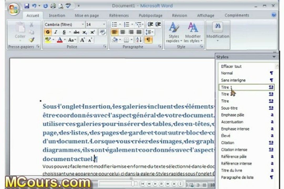Shrink font size with small A
284x189 pixels.
coord(90,40)
